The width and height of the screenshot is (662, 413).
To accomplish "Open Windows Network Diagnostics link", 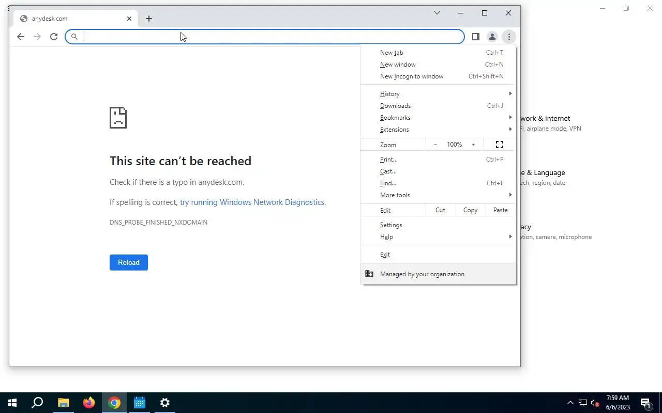I will click(252, 202).
